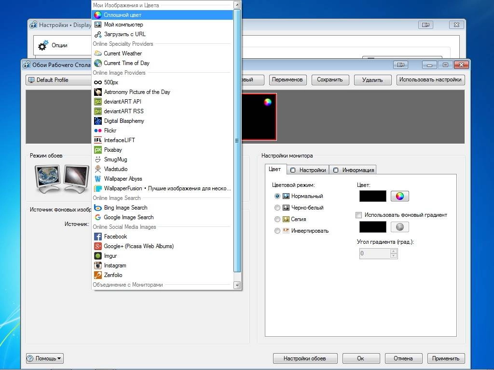The width and height of the screenshot is (494, 370).
Task: Click the black gradient color swatch
Action: pos(373,227)
